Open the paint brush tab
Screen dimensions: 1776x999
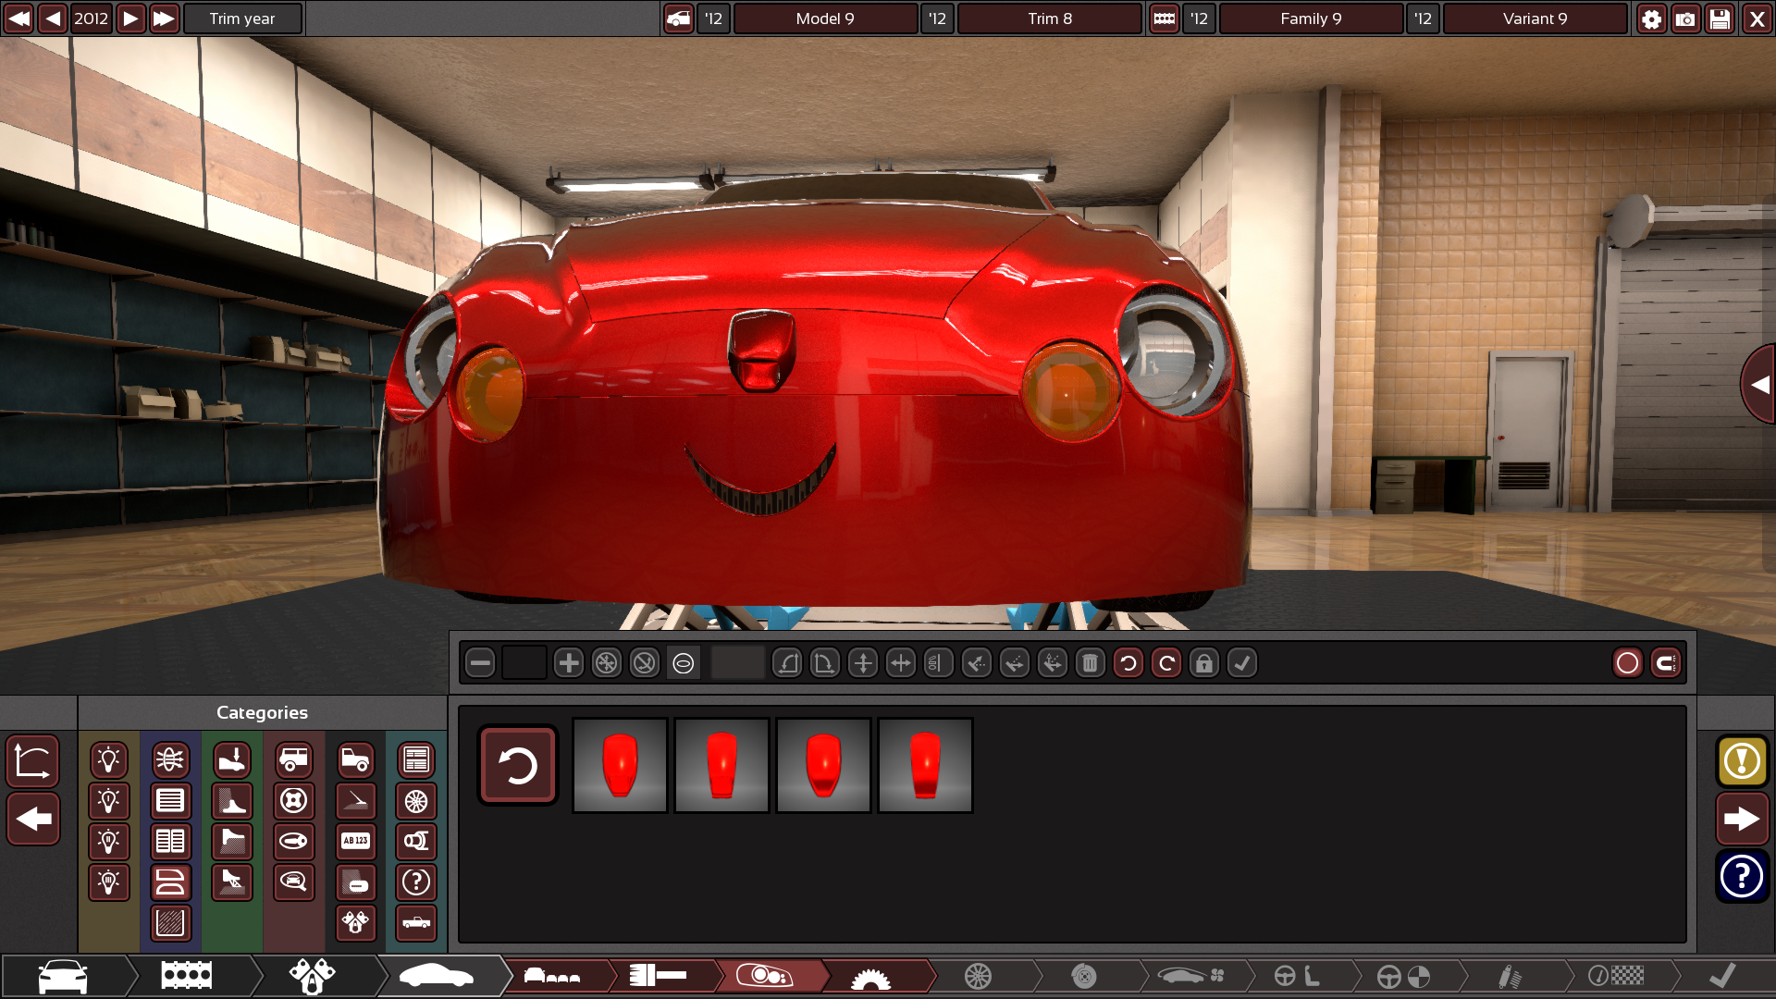(658, 976)
